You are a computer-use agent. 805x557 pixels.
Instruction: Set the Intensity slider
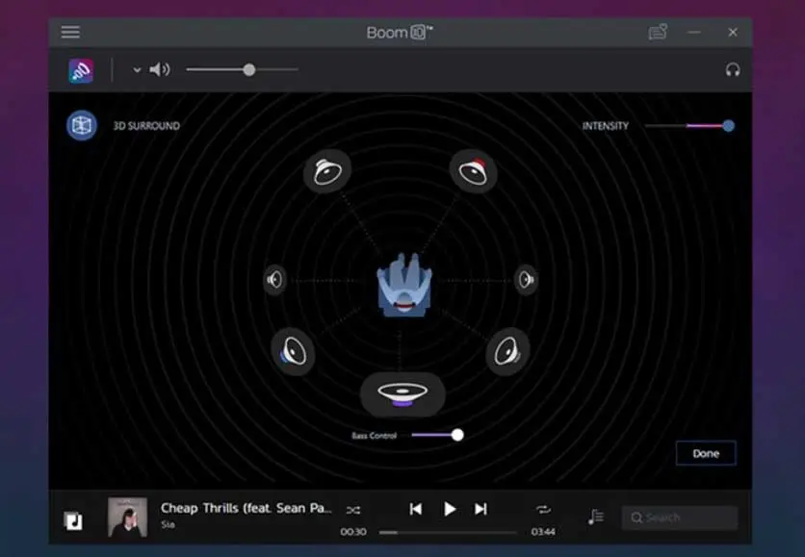click(689, 126)
